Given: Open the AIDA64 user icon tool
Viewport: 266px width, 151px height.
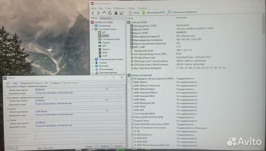Looking at the screenshot, I should [116, 13].
